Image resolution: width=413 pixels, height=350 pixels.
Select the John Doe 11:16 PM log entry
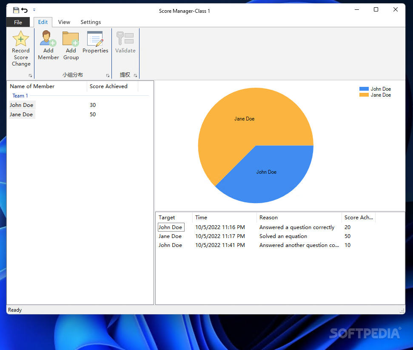(171, 227)
